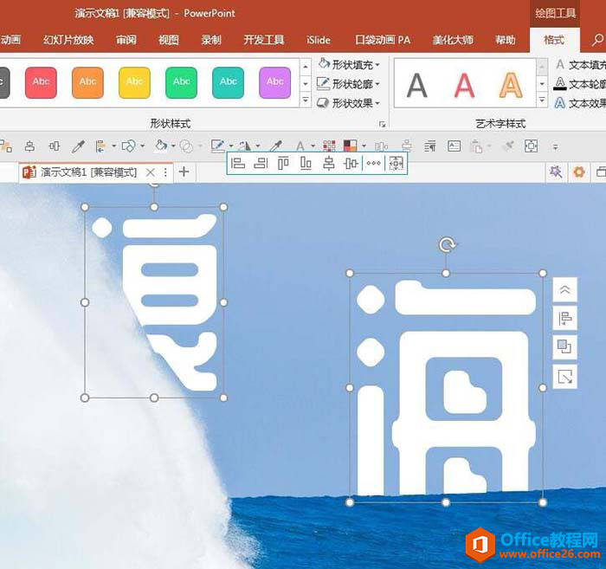Click align top in floating align toolbar
The image size is (606, 569).
(x=283, y=164)
